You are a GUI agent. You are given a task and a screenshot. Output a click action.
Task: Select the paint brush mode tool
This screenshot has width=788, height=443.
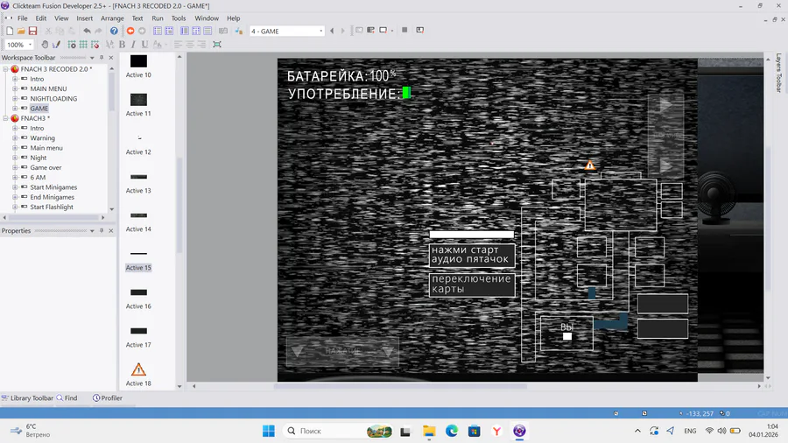click(x=56, y=45)
